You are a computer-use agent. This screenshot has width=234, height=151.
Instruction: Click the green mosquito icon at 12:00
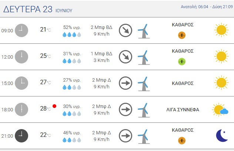[x=182, y=62]
